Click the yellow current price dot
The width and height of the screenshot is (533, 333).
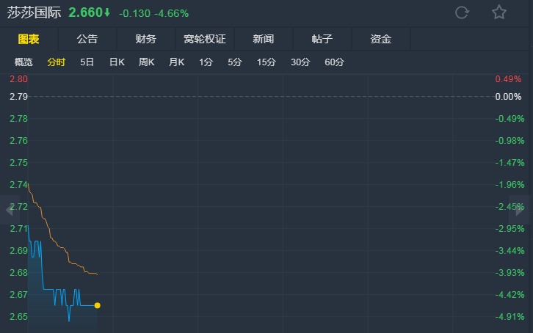[98, 305]
